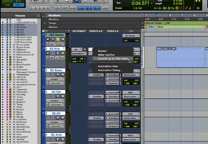The image size is (208, 144).
Task: Click the MCU_S4c_V_V01 MIDI clip
Action: click(181, 57)
